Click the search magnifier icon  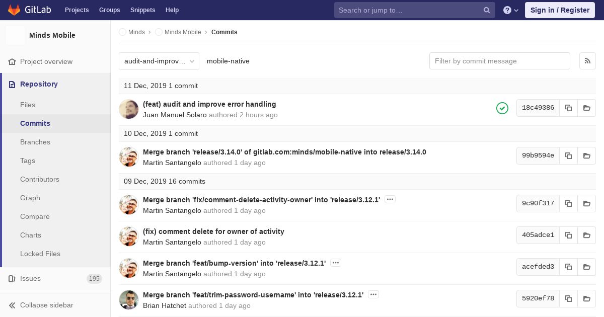487,10
